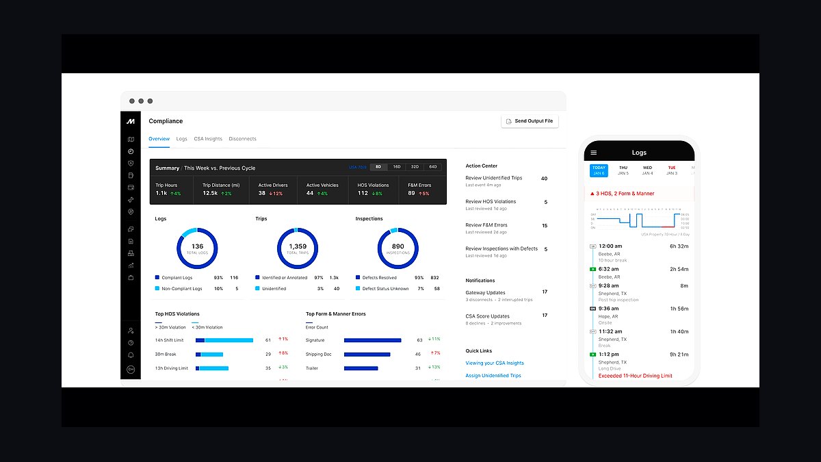Click the Signature error count bar
This screenshot has height=462, width=821.
tap(373, 340)
